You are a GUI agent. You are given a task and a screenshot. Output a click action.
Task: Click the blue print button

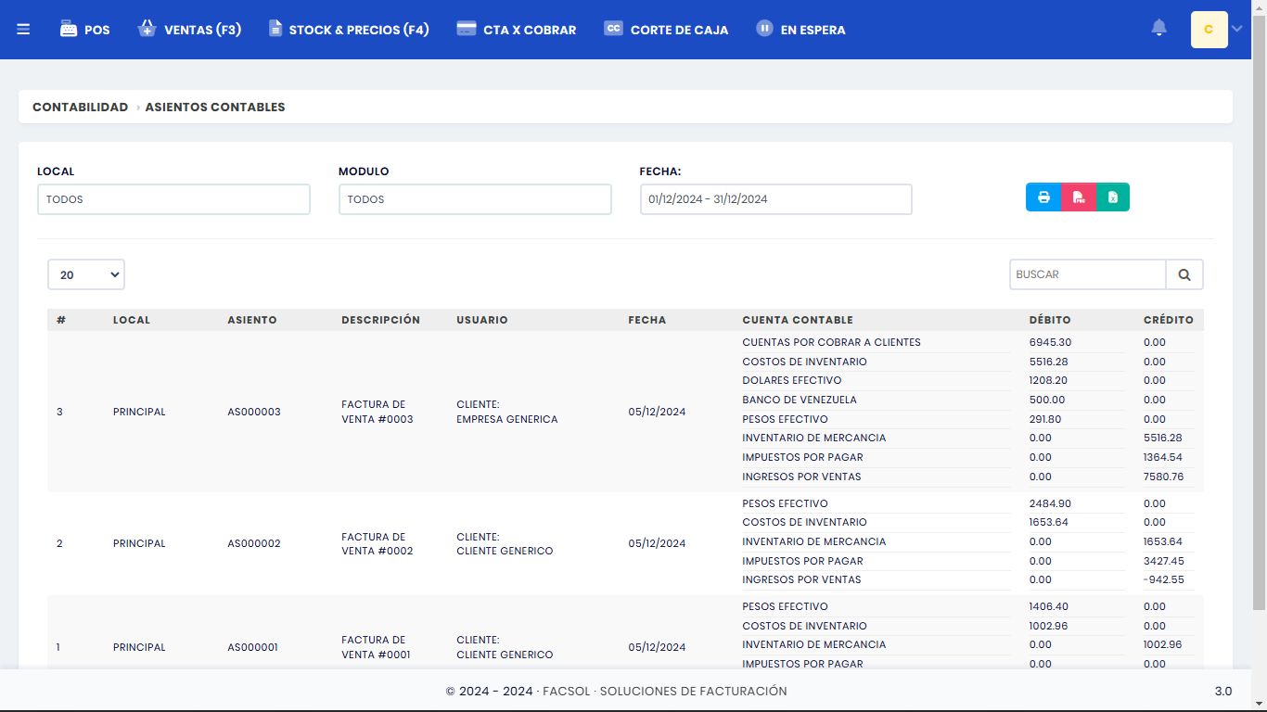tap(1043, 197)
